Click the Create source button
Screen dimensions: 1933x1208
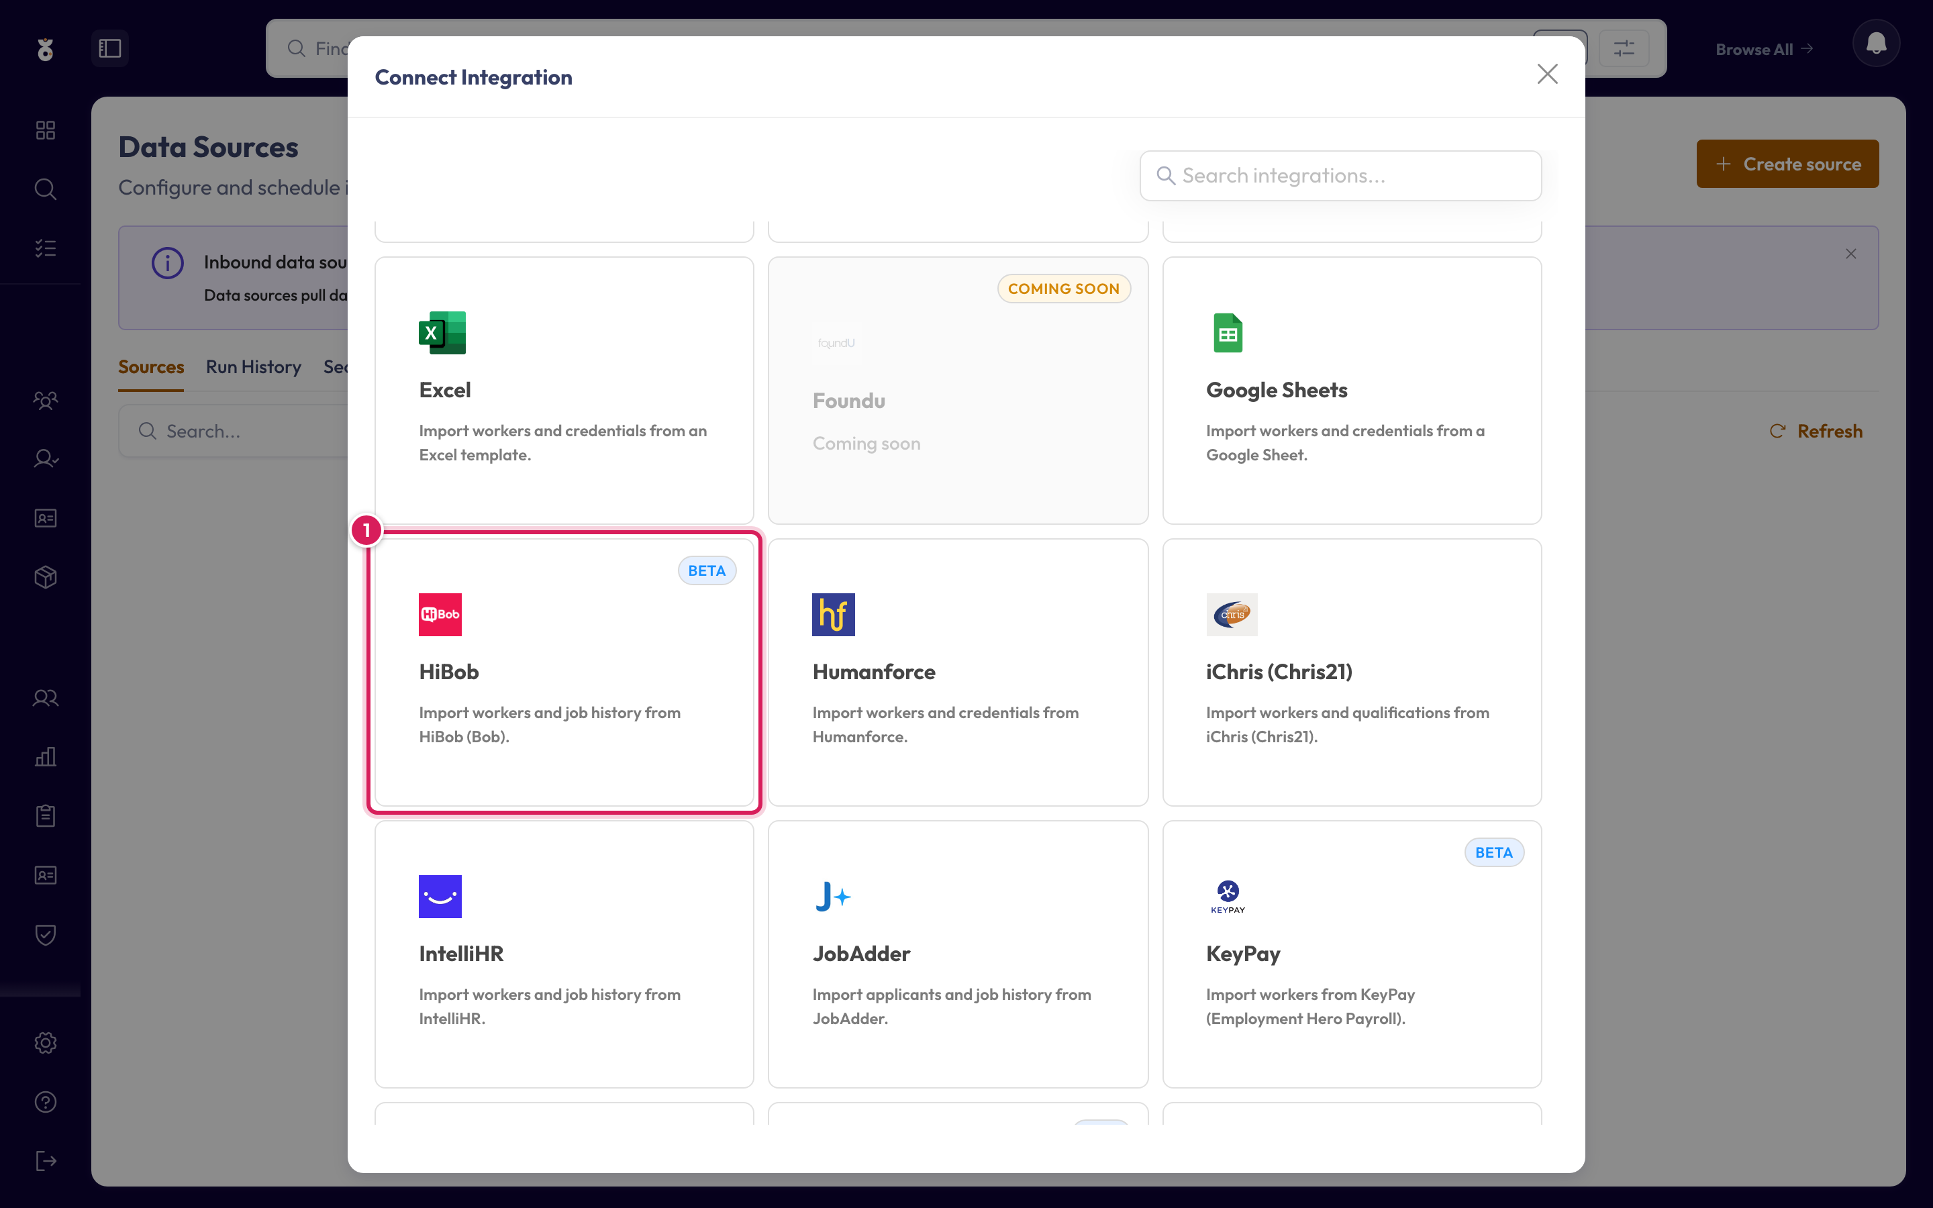tap(1787, 164)
